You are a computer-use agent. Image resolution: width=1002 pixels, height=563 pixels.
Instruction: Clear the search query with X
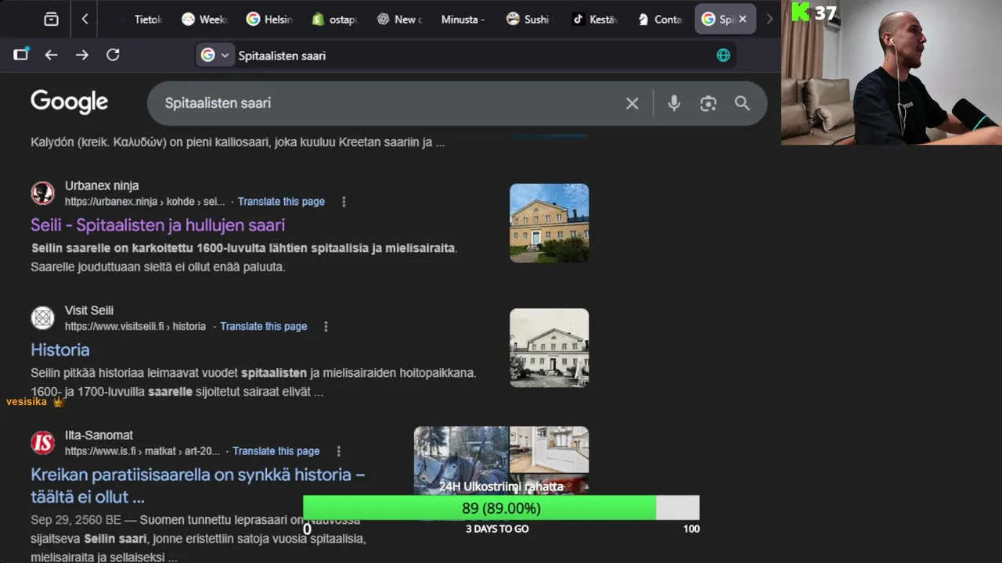click(x=633, y=103)
